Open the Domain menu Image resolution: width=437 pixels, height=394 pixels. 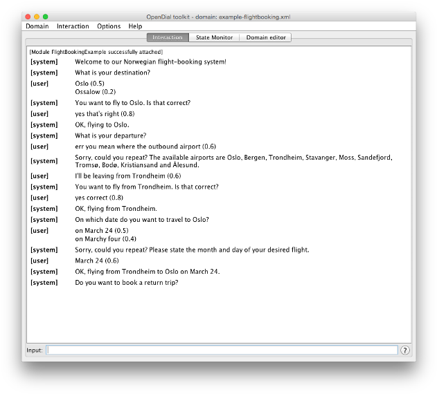tap(37, 26)
